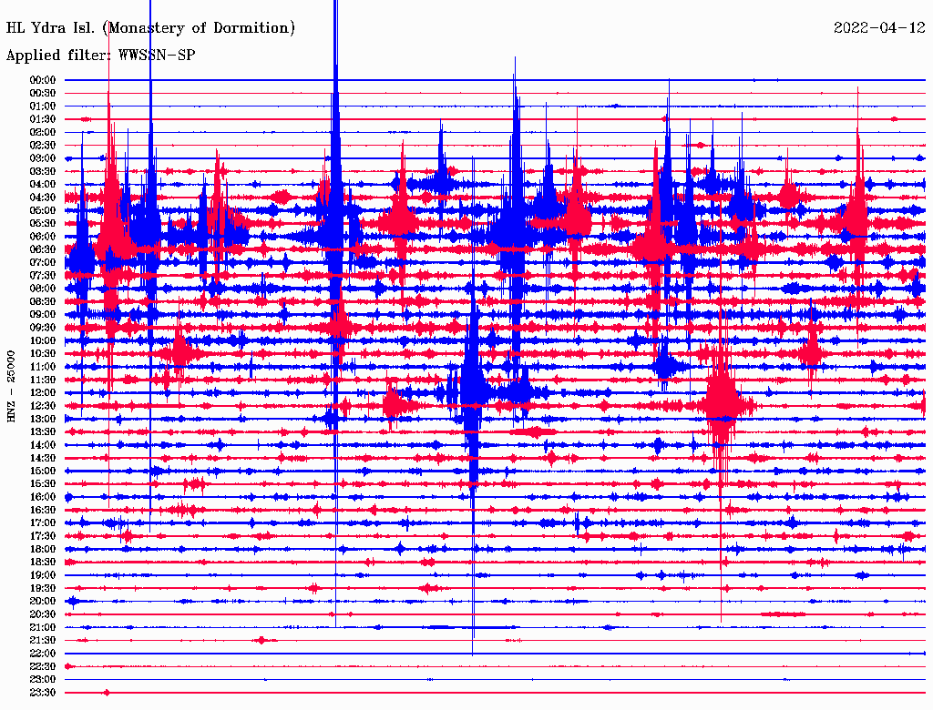Screen dimensions: 933x710
Task: Click the 07:30 time label
Action: point(42,275)
